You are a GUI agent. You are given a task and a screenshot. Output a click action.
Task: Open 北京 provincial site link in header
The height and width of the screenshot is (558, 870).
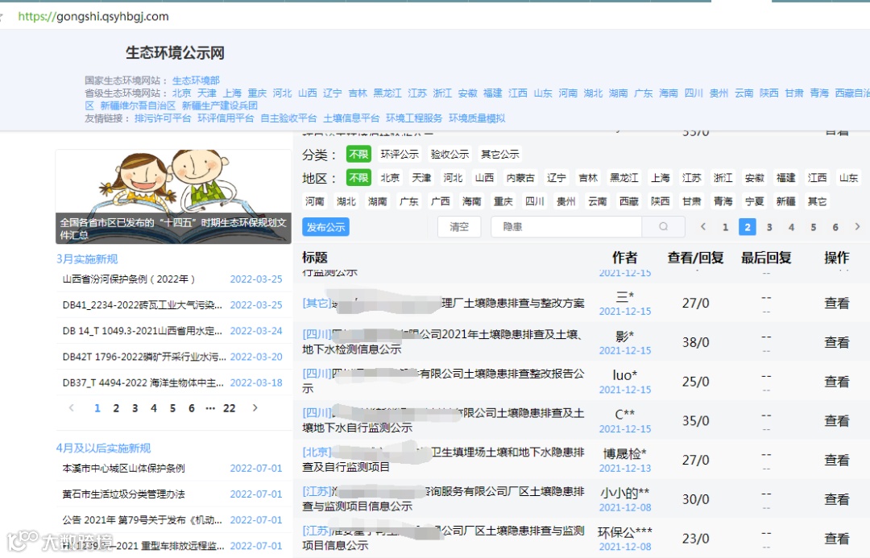pos(181,93)
